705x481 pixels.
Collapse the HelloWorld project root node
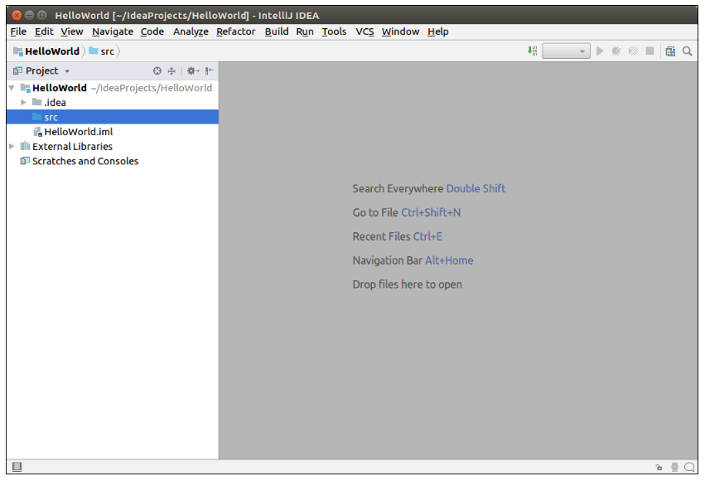click(x=12, y=88)
